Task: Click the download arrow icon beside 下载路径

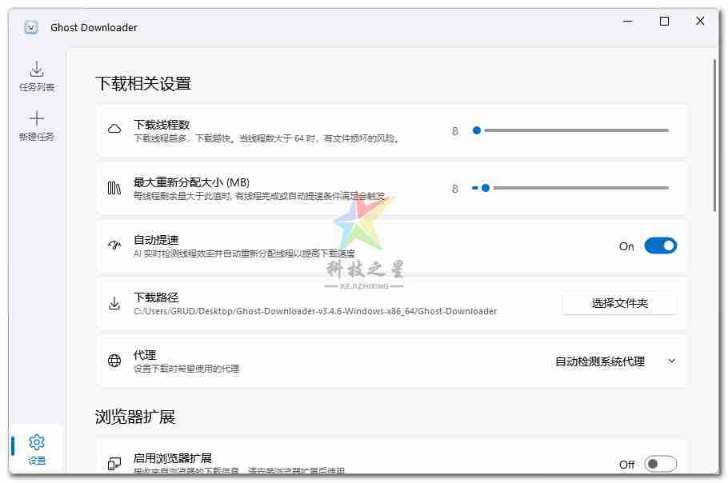Action: coord(114,303)
